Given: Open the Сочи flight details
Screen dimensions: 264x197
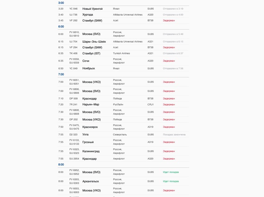Looking at the screenshot, I should [x=86, y=61].
